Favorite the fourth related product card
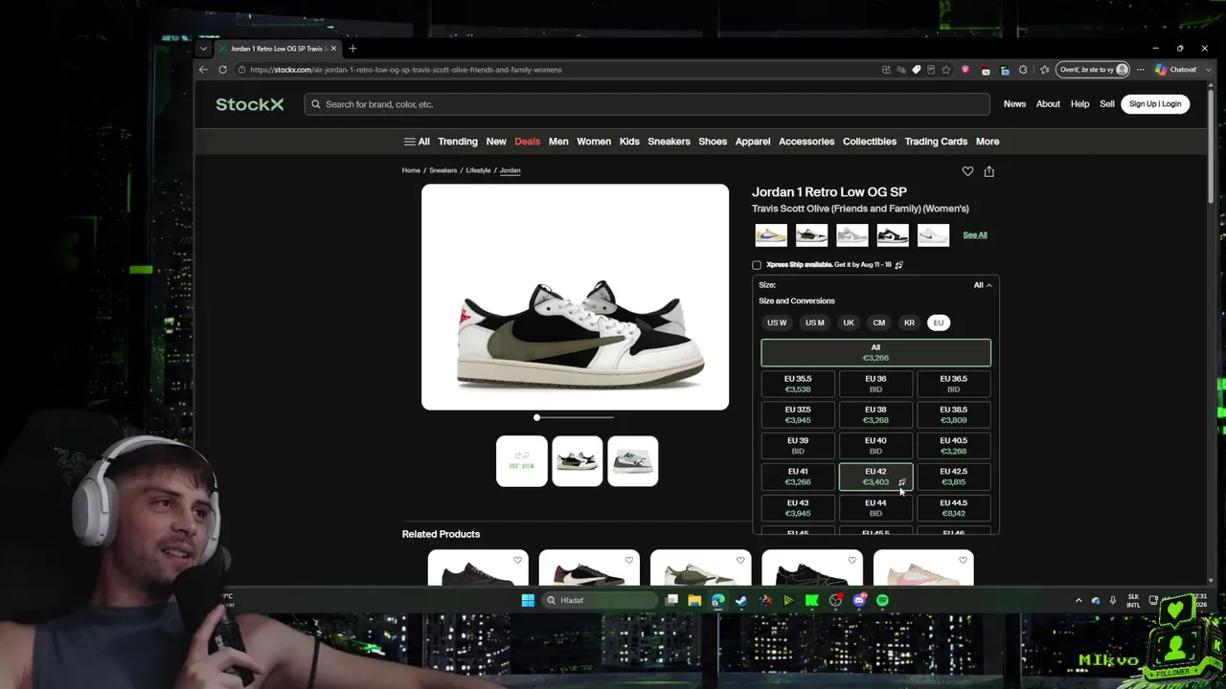 pos(851,560)
